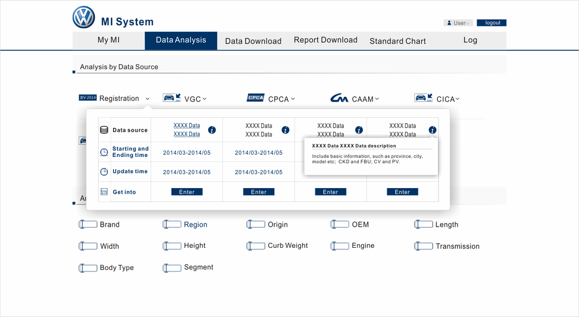The width and height of the screenshot is (579, 317).
Task: Select the Segment analysis label
Action: [x=199, y=267]
